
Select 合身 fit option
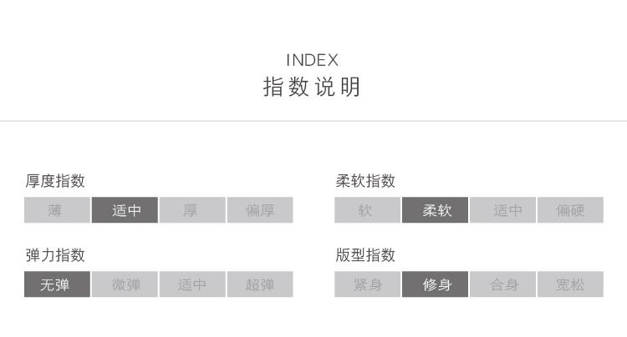pos(502,284)
